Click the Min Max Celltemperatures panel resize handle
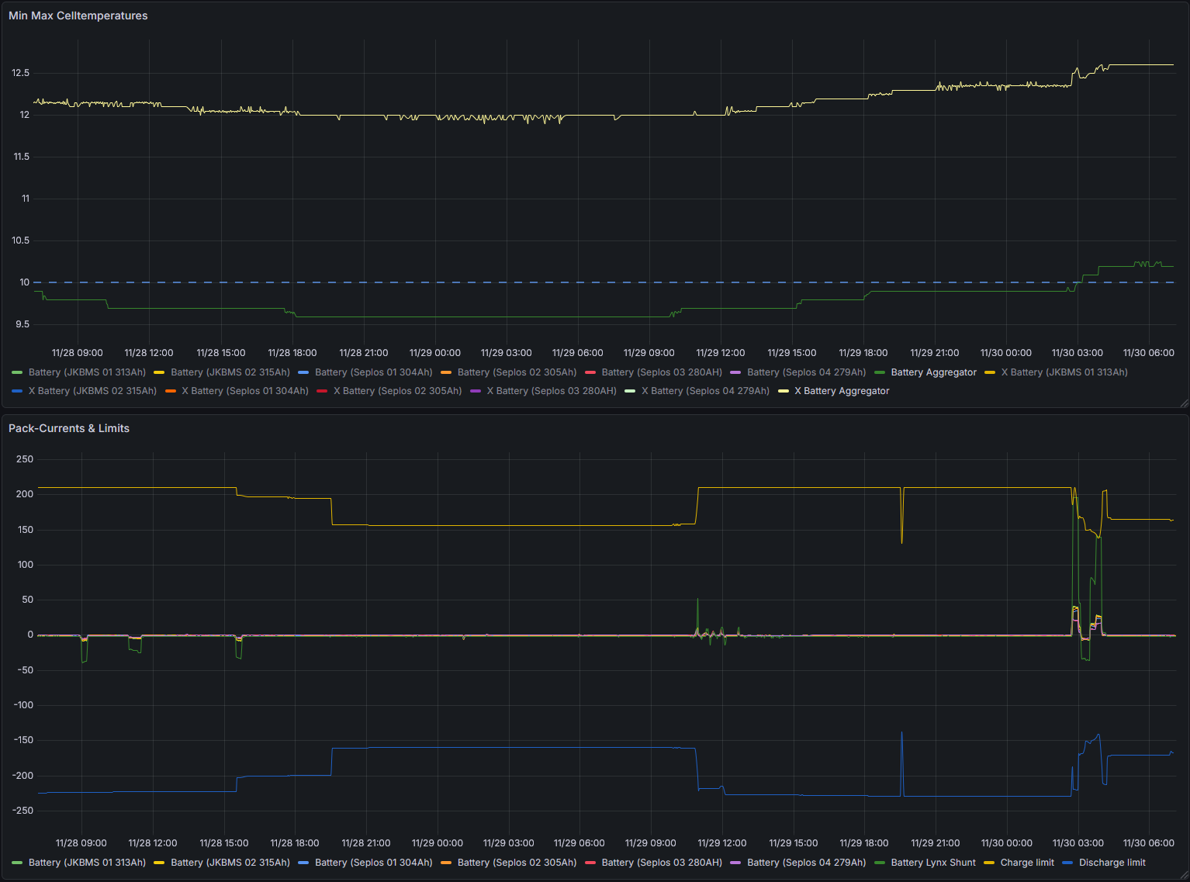 pyautogui.click(x=1183, y=402)
